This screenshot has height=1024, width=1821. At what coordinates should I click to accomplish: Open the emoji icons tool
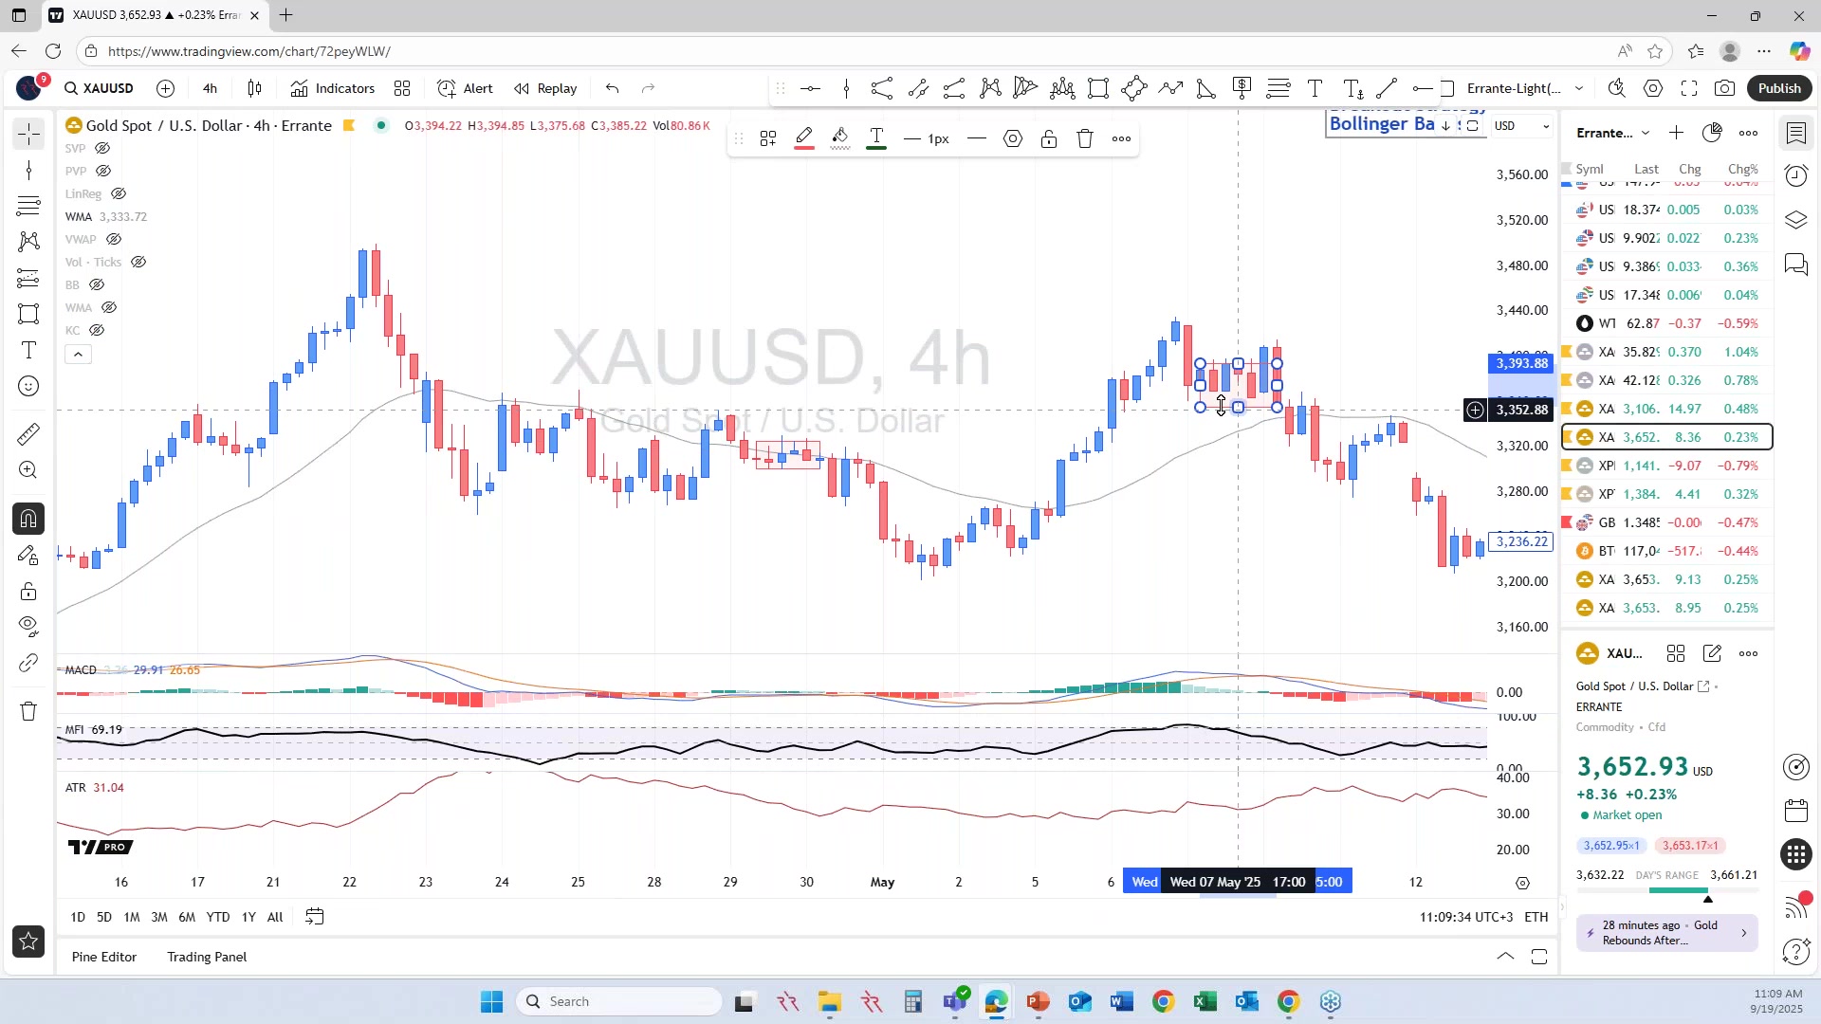(28, 386)
